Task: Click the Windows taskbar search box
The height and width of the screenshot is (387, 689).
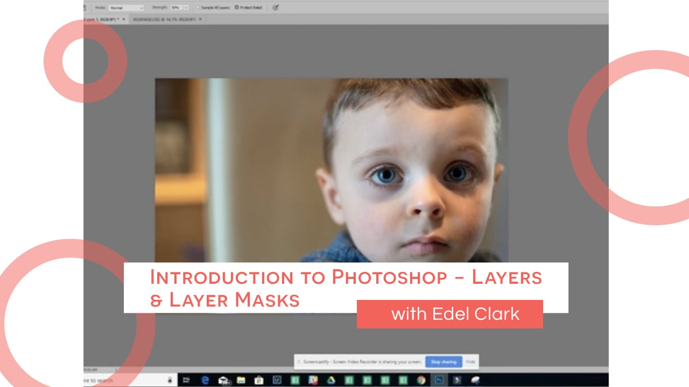Action: click(129, 380)
